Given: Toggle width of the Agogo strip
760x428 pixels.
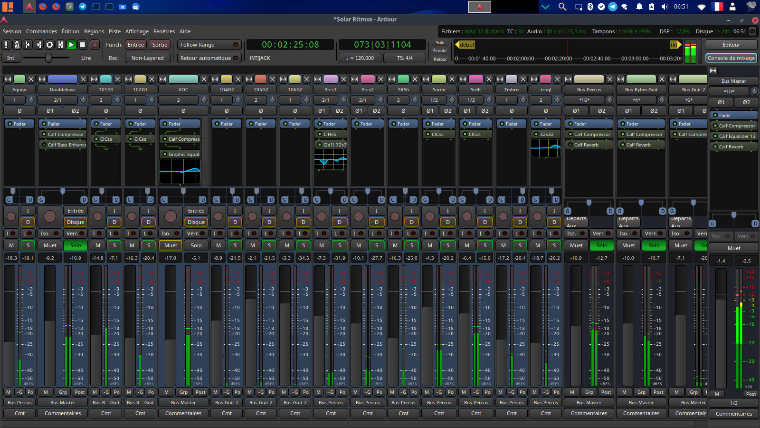Looking at the screenshot, I should [x=8, y=79].
